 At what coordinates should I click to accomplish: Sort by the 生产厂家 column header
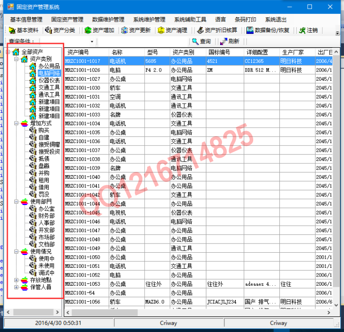pyautogui.click(x=297, y=52)
